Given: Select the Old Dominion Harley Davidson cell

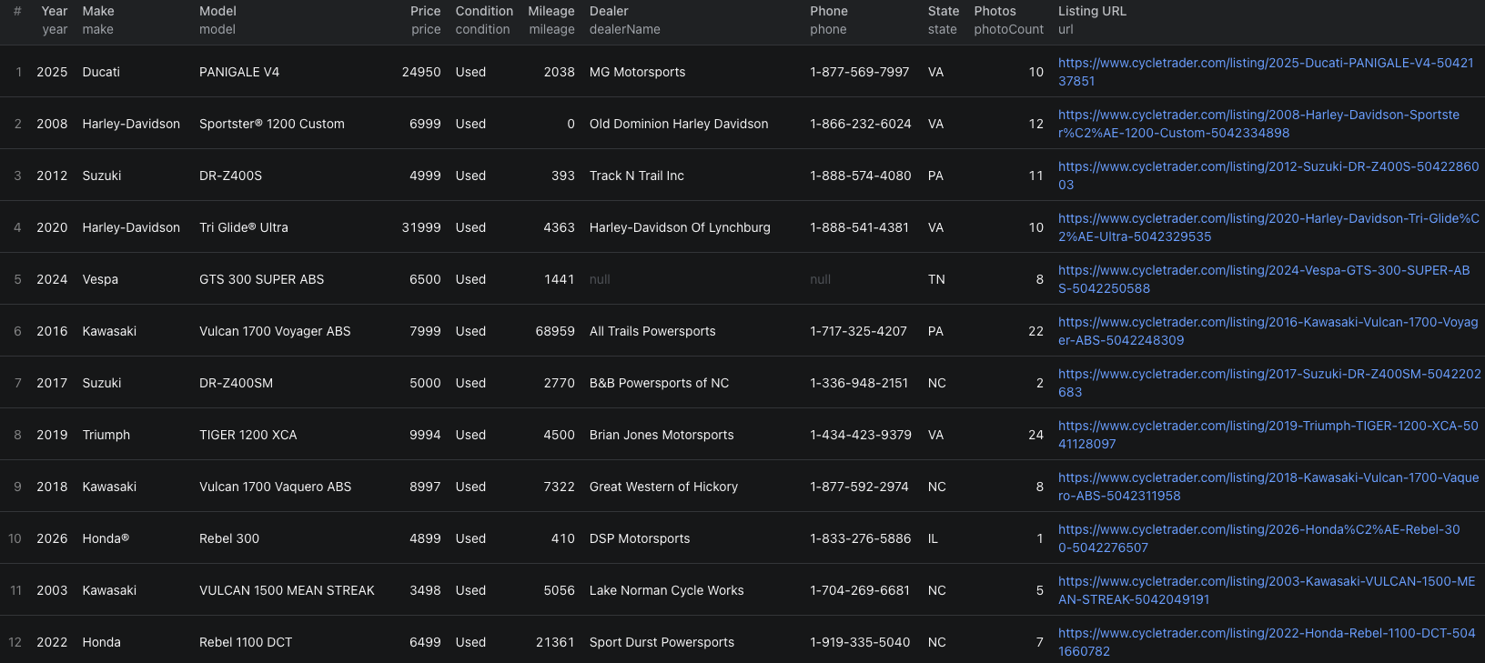Looking at the screenshot, I should (x=679, y=124).
